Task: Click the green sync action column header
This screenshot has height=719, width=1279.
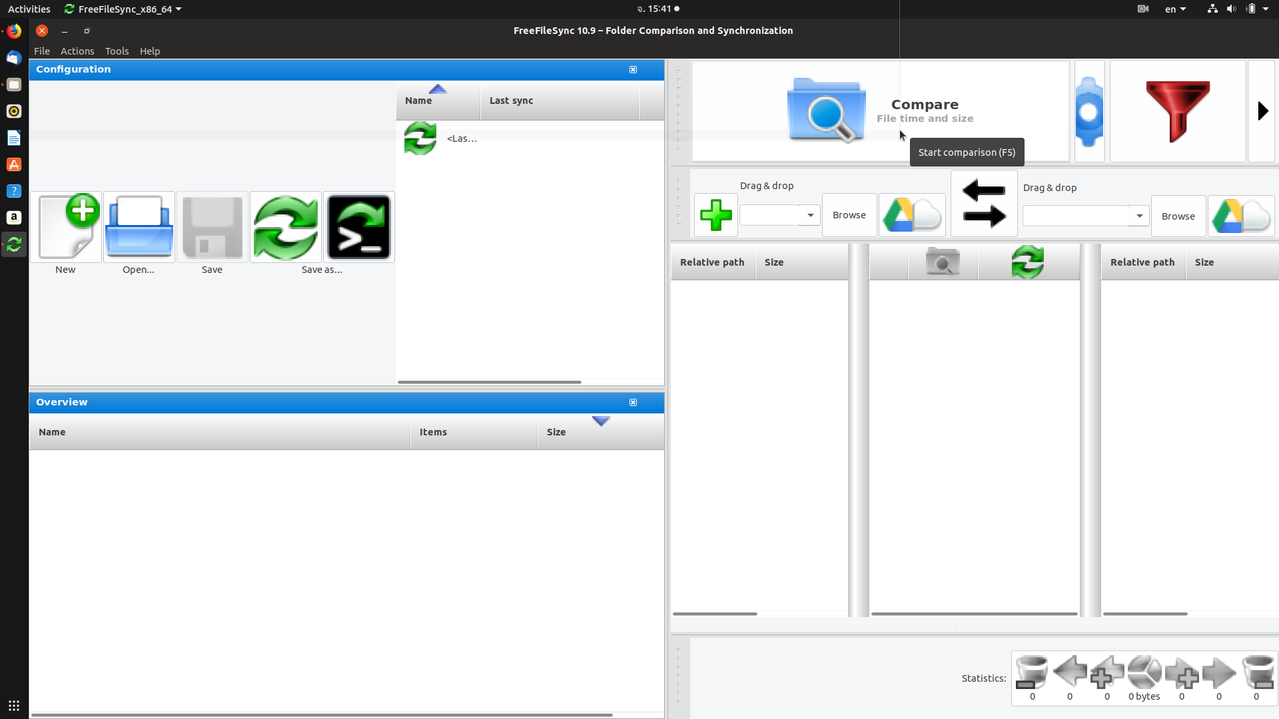Action: (1028, 262)
